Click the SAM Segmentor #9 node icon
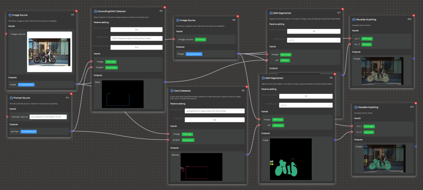Screen dimensions: 423x190 (262, 77)
